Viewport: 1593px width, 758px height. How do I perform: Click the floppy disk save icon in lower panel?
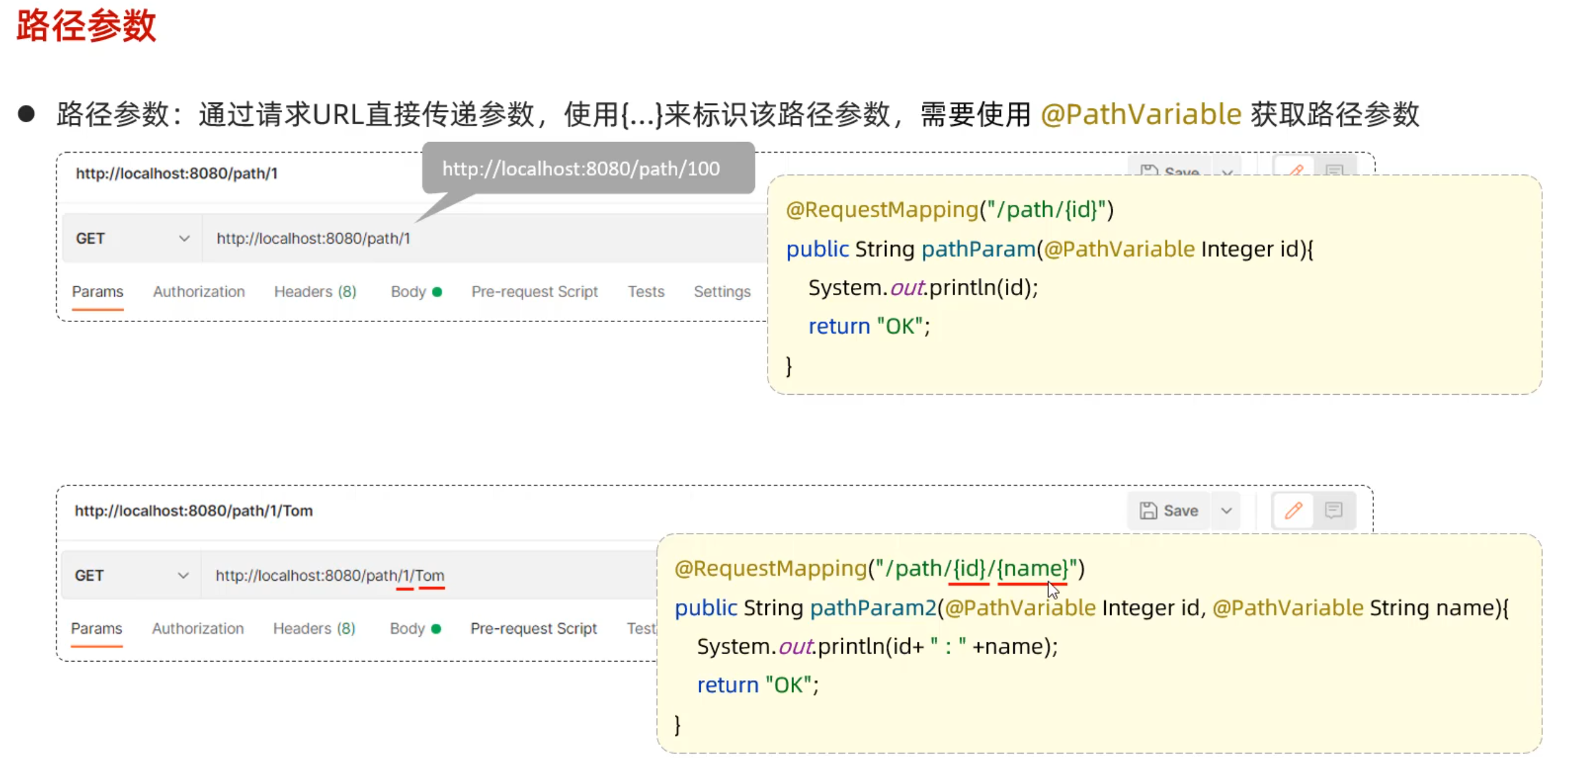[x=1148, y=510]
